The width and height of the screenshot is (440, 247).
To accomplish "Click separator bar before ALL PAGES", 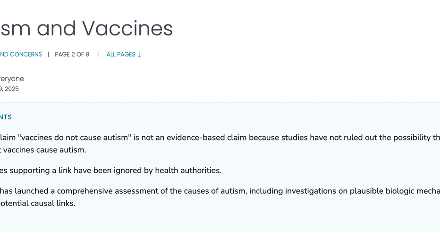I will (x=98, y=55).
